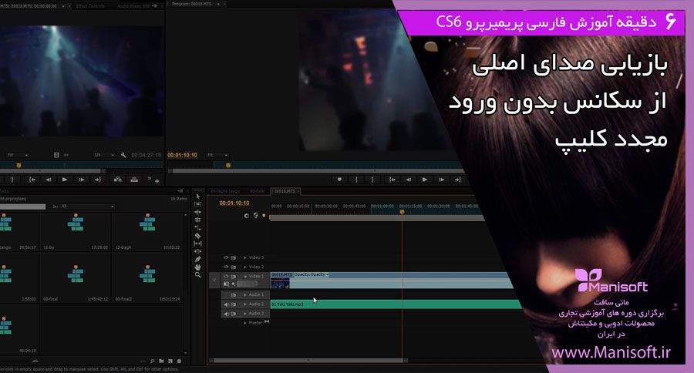Select the Selection arrow tool

click(x=198, y=197)
